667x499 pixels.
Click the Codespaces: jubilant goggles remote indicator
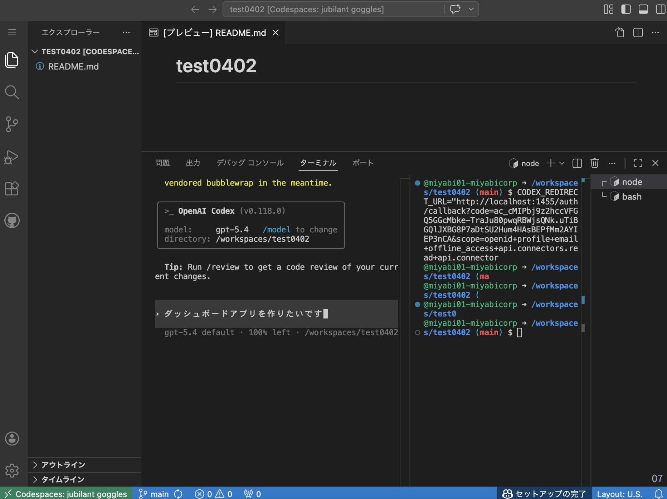point(66,494)
